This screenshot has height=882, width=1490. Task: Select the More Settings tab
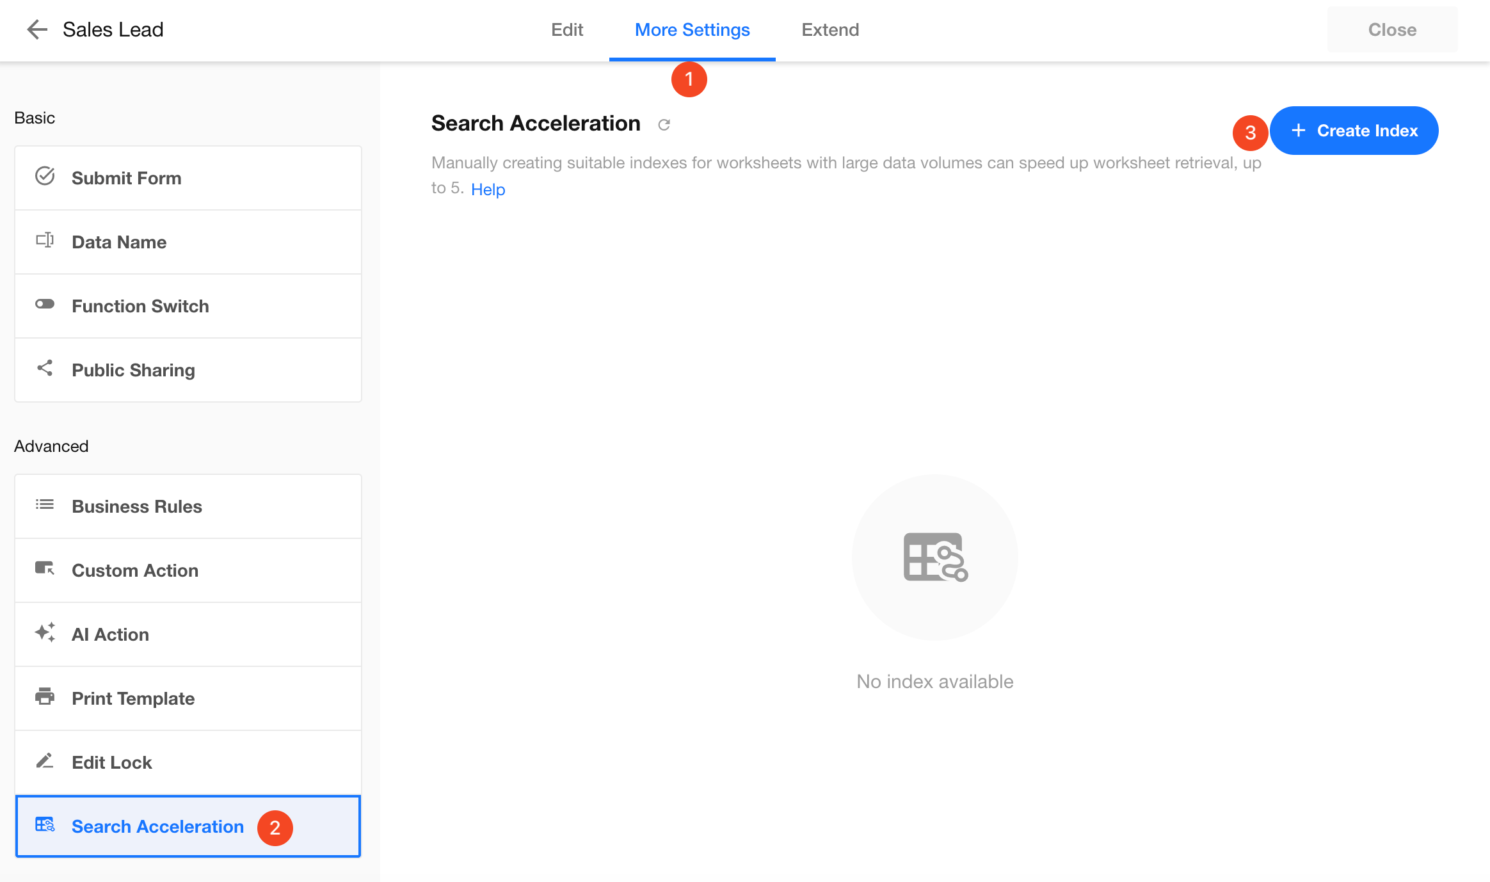coord(693,30)
